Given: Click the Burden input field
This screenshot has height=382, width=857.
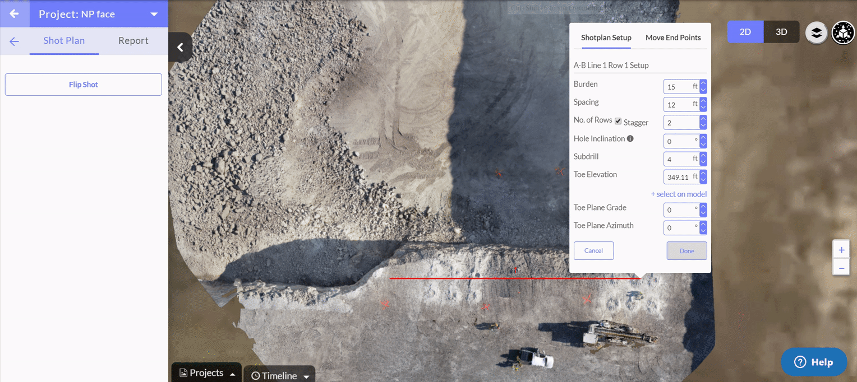Looking at the screenshot, I should (x=681, y=87).
